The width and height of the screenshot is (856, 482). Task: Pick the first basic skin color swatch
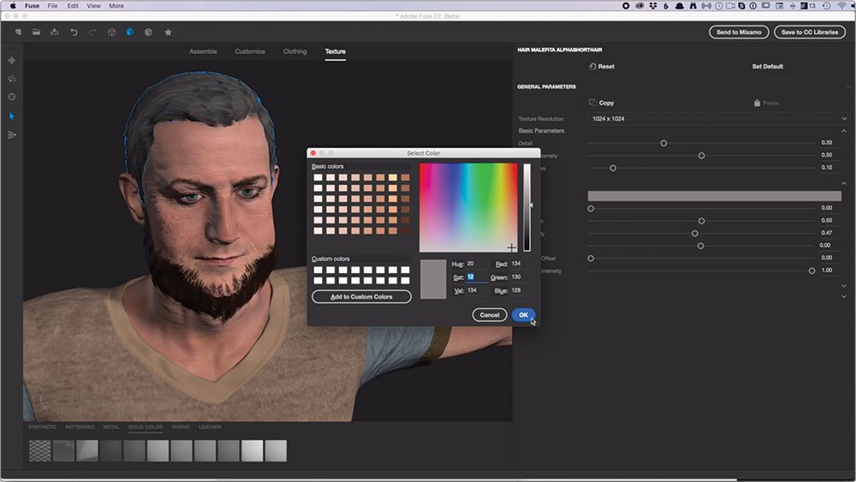click(x=318, y=177)
